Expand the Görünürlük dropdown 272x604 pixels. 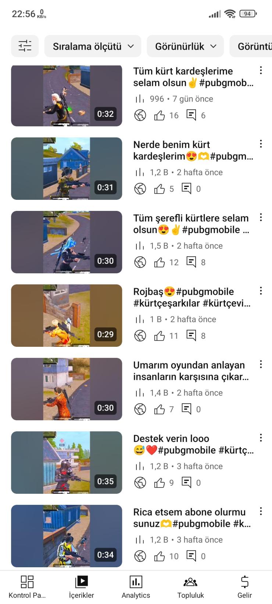[x=185, y=46]
